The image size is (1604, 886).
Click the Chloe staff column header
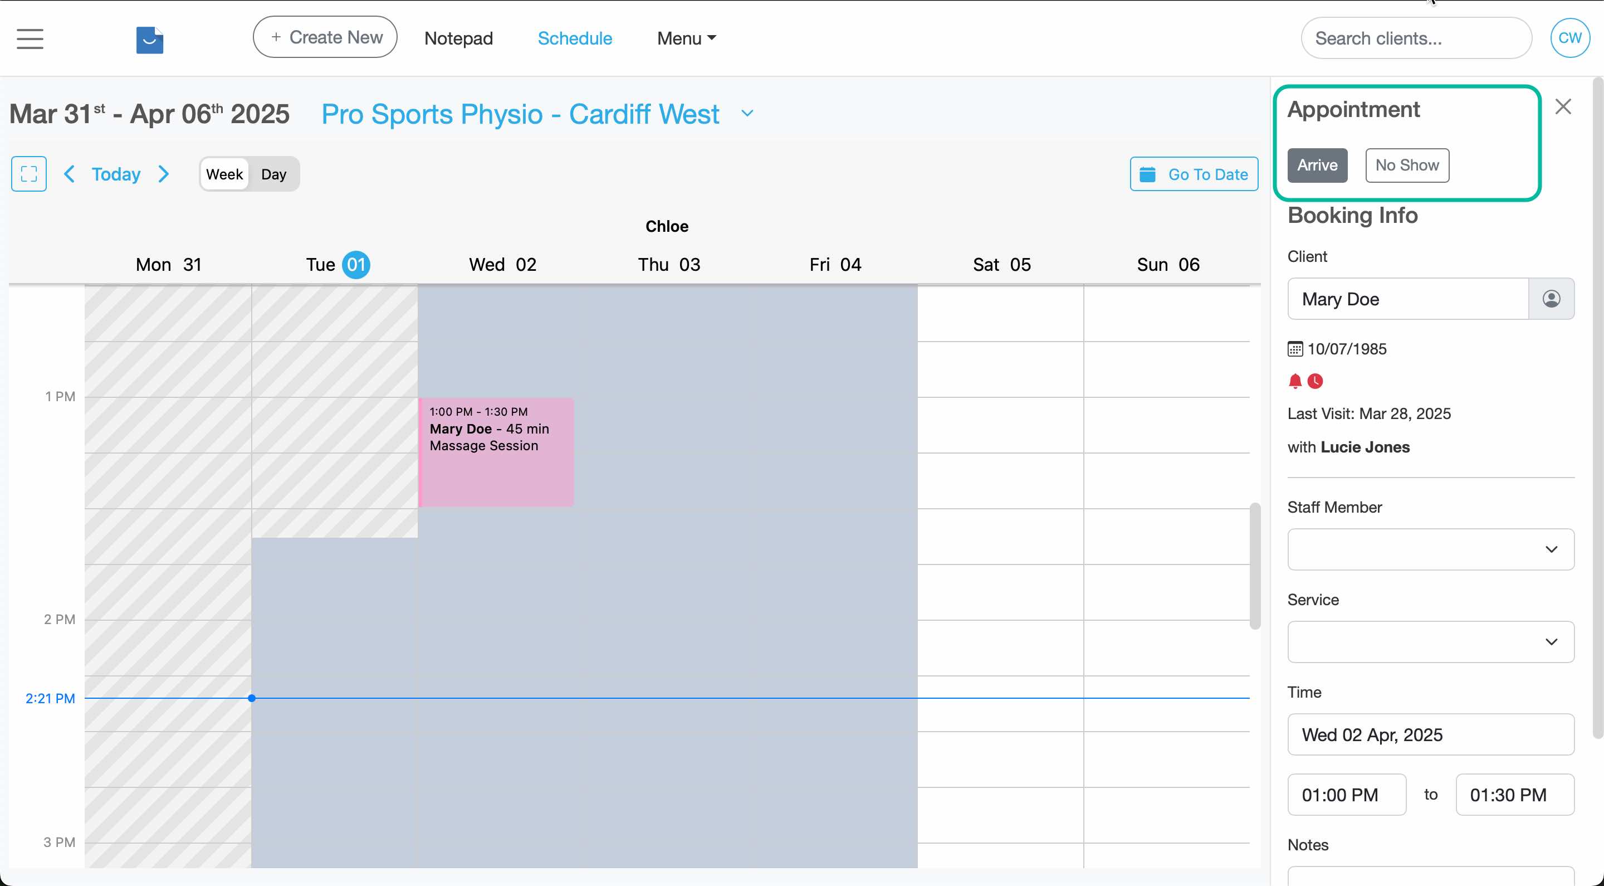click(666, 226)
